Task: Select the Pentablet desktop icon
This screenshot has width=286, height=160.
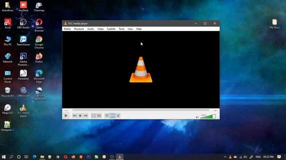Action: [23, 75]
